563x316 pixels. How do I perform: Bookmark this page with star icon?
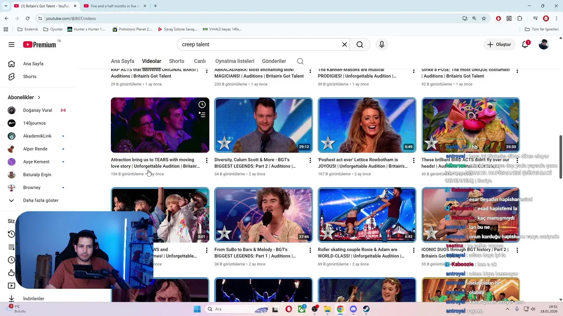pyautogui.click(x=484, y=18)
